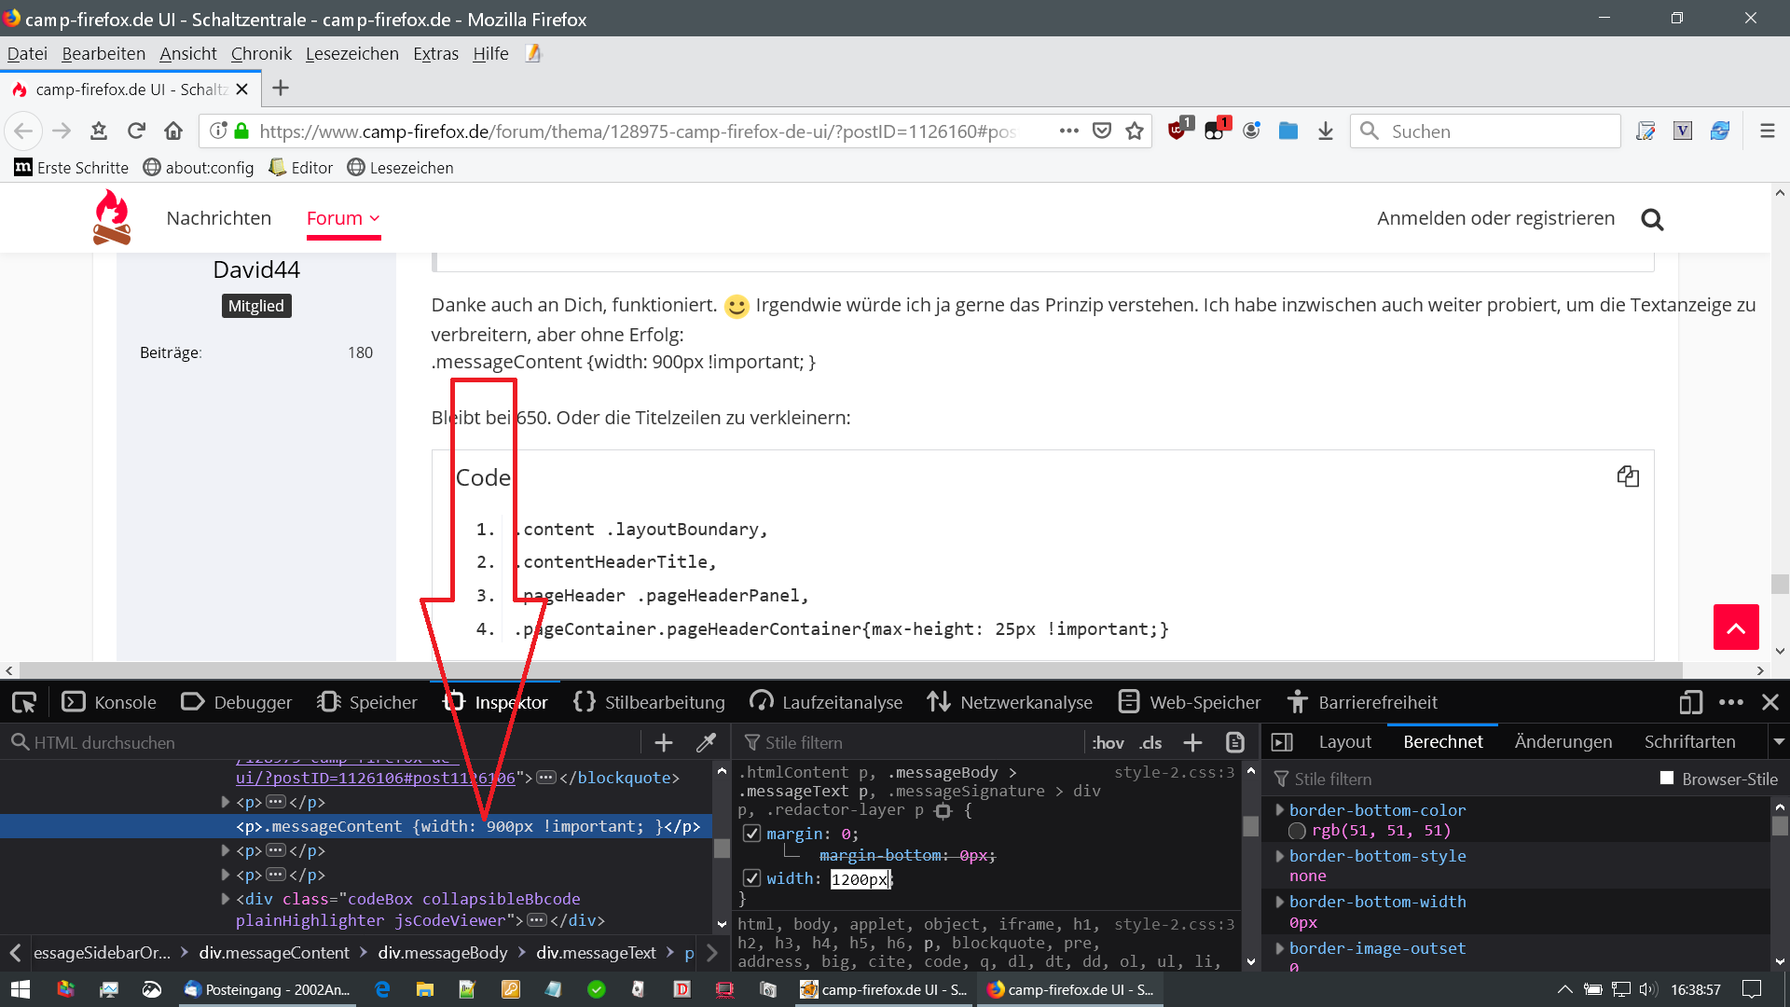The height and width of the screenshot is (1007, 1790).
Task: Switch to the Konsole tab
Action: coord(109,702)
